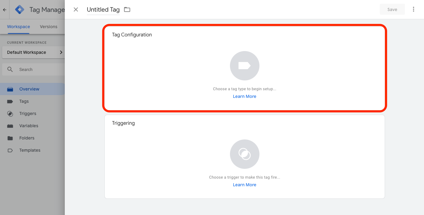Click the Triggering heading text
The width and height of the screenshot is (424, 215).
(x=123, y=123)
